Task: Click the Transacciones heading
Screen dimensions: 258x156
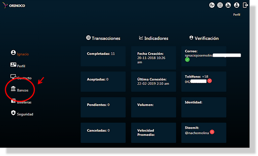Action: 106,38
